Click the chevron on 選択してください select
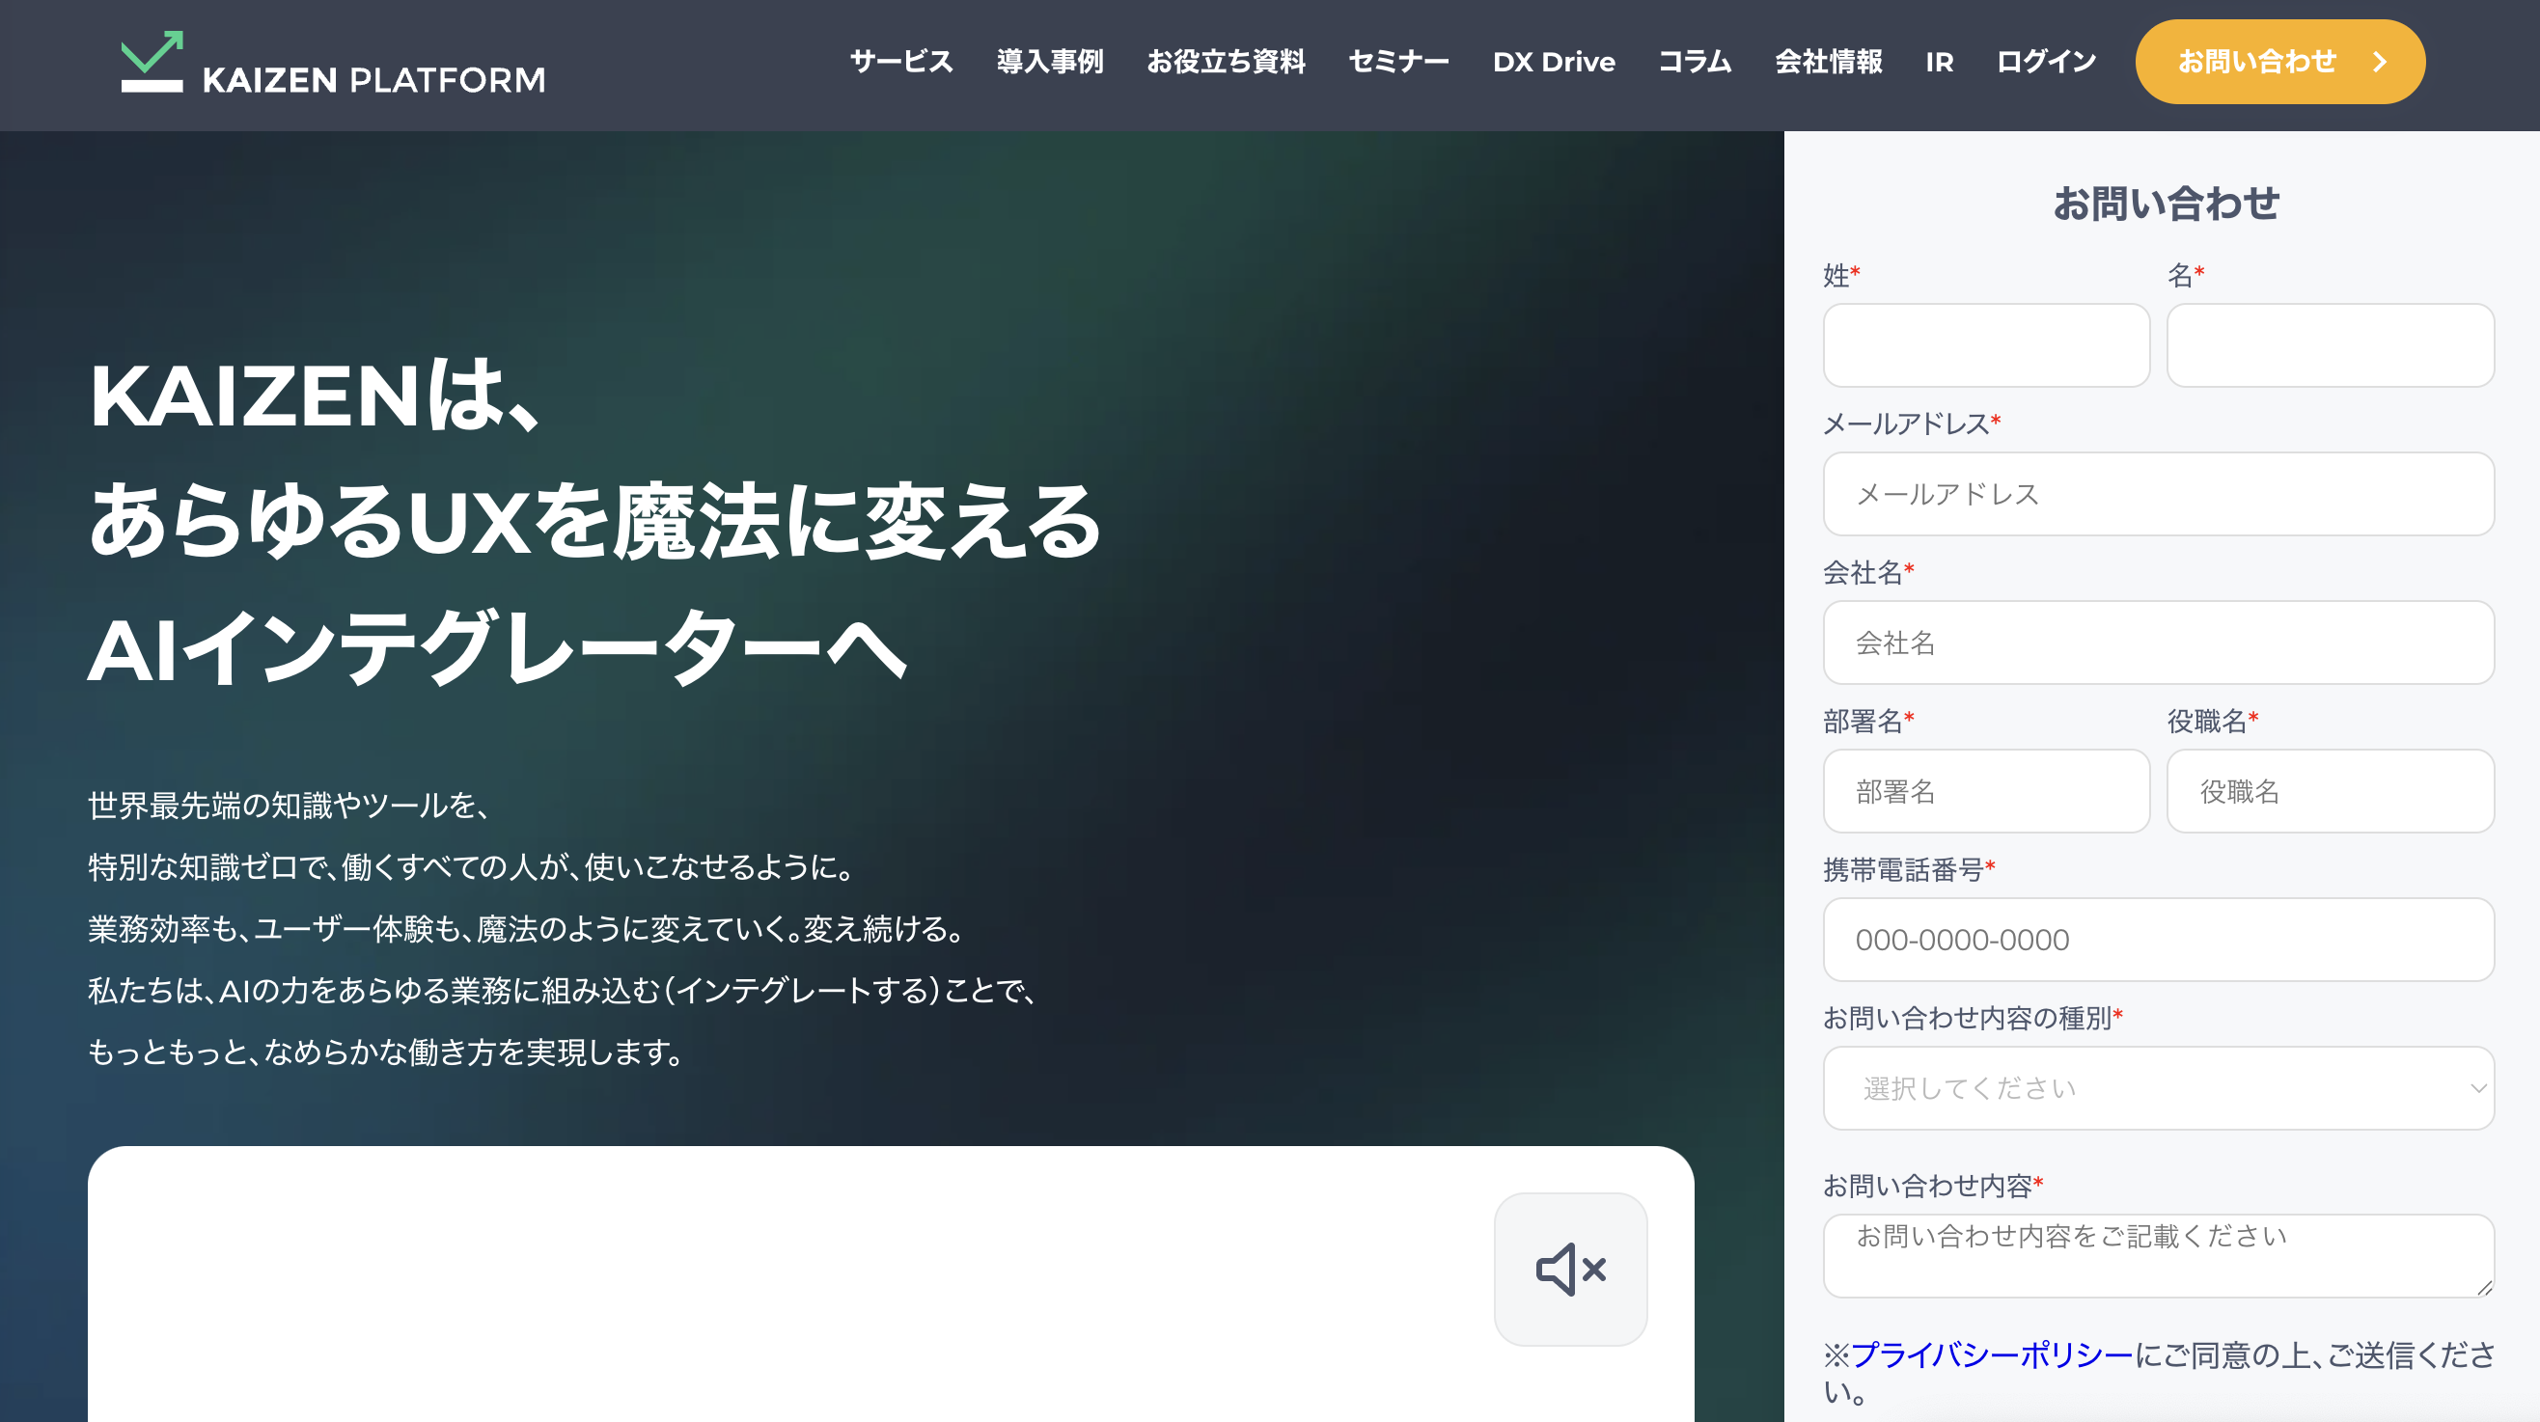2540x1422 pixels. [x=2477, y=1088]
